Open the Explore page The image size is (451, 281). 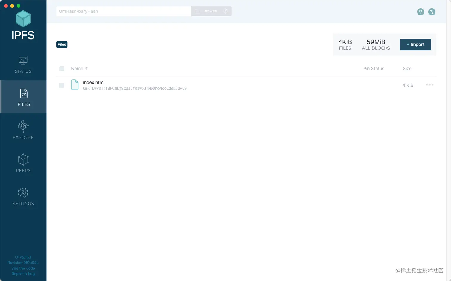click(x=23, y=130)
